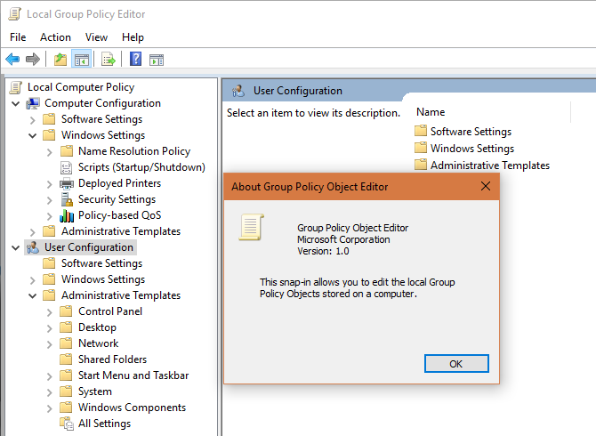This screenshot has width=596, height=436.
Task: Expand the Name Resolution Policy node
Action: click(x=50, y=151)
